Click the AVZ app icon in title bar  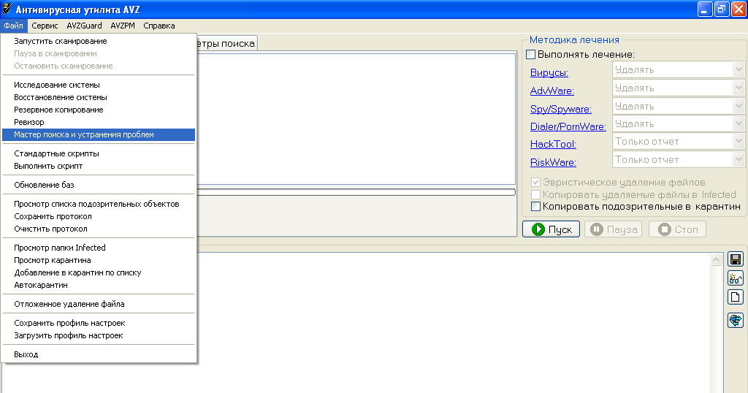click(7, 9)
